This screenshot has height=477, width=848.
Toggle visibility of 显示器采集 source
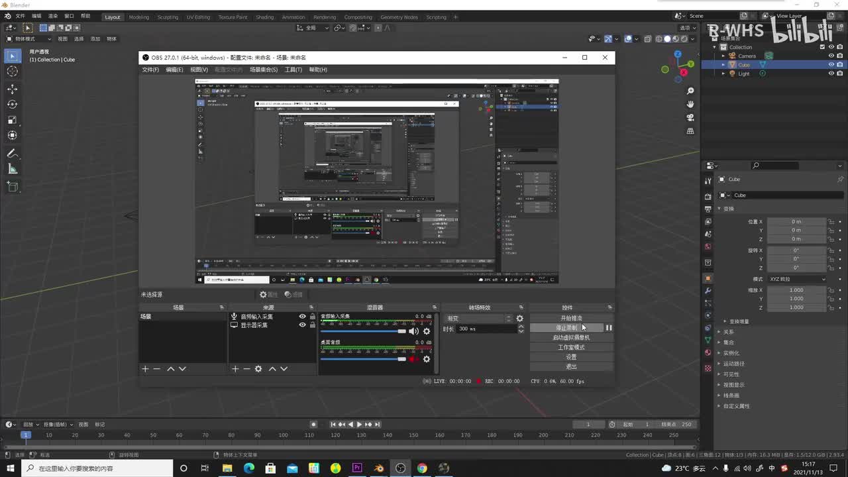pos(303,325)
